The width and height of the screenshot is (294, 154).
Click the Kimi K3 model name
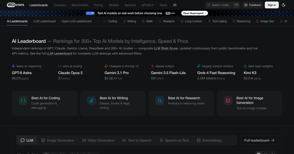click(x=250, y=73)
